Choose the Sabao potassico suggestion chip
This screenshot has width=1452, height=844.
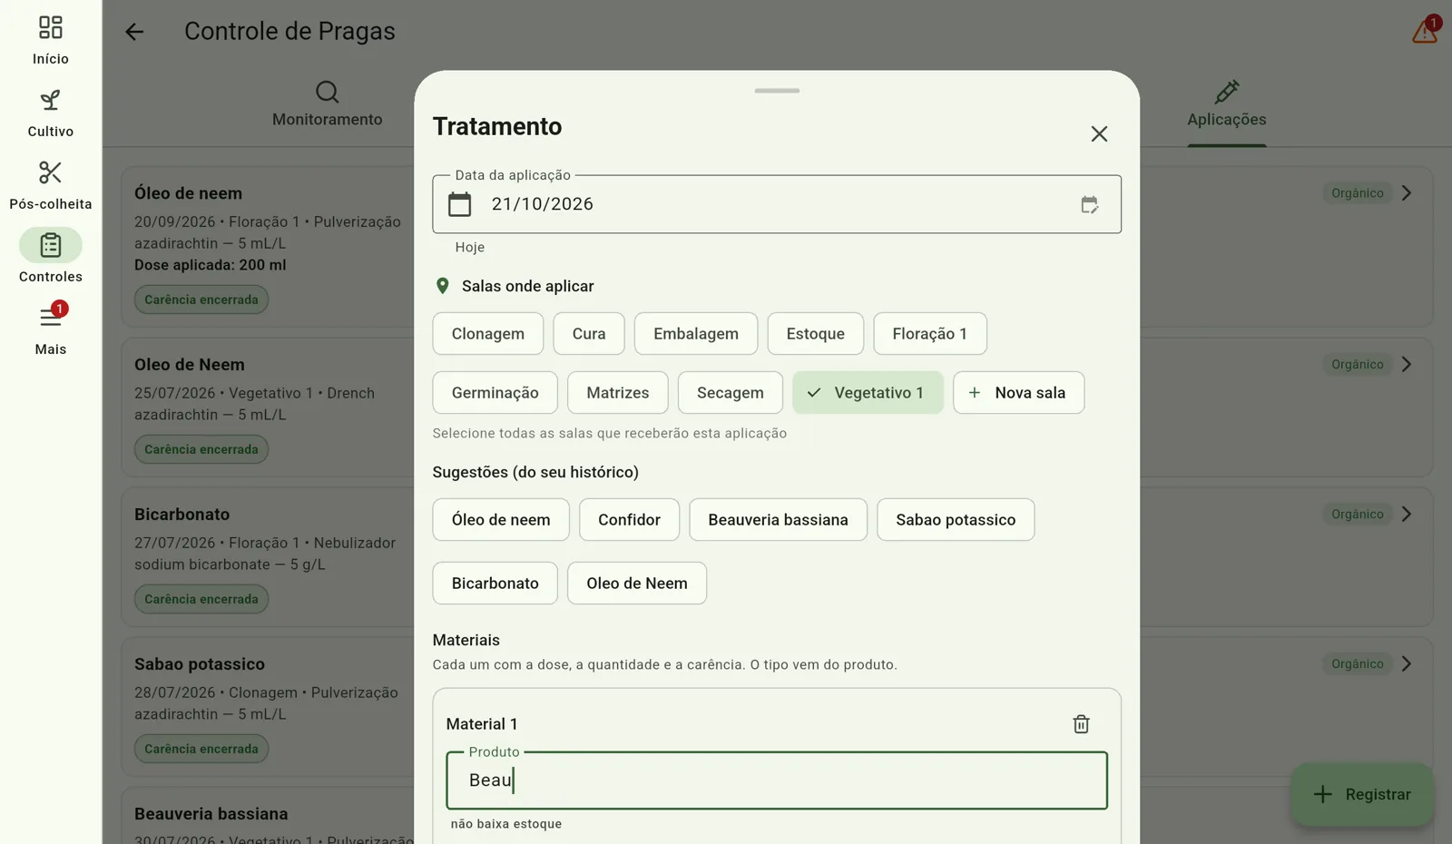[x=956, y=520]
